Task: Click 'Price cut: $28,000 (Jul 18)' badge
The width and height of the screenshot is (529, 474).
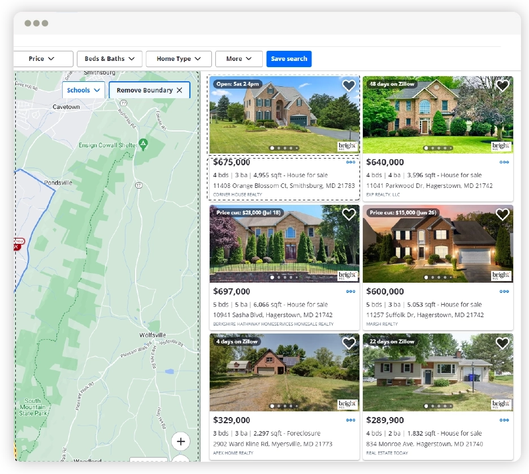Action: (248, 213)
